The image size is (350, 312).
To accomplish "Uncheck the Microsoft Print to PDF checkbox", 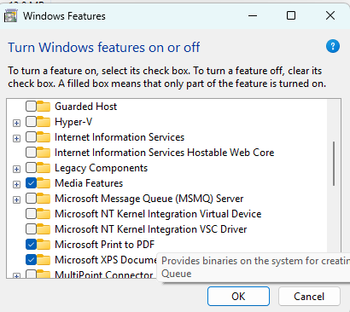I will (31, 245).
